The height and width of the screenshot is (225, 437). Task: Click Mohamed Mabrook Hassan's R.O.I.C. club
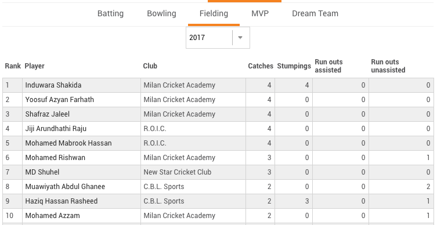(155, 143)
